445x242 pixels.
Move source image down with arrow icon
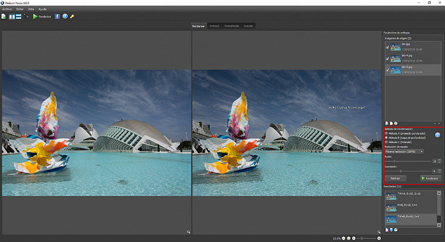tap(435, 124)
